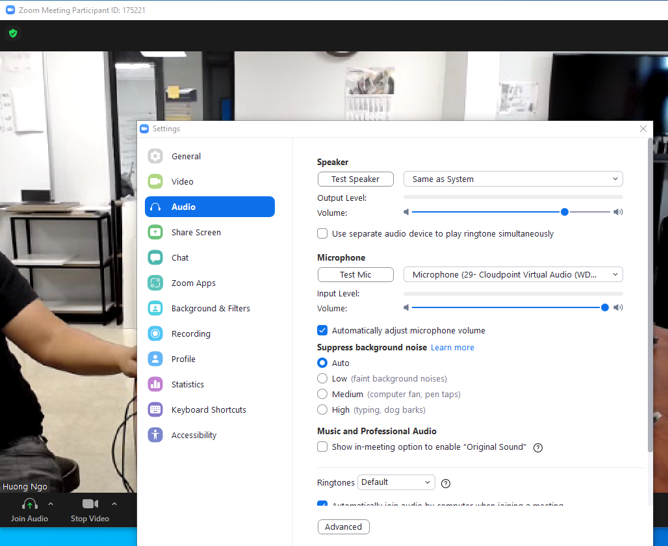Click the Test Speaker button
668x546 pixels.
pos(355,179)
